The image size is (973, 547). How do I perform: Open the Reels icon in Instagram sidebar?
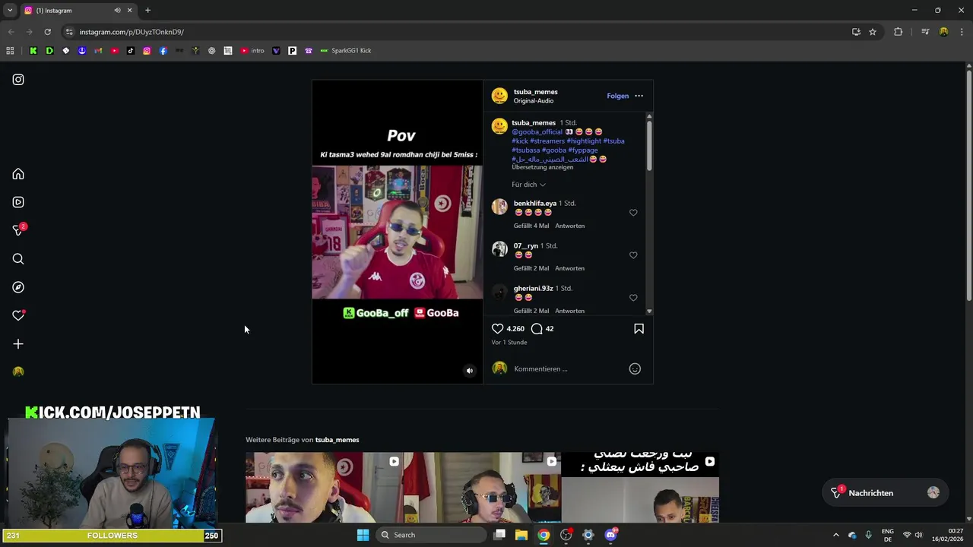click(x=18, y=202)
